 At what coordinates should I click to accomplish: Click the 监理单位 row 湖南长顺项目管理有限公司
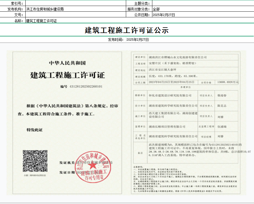(167, 127)
